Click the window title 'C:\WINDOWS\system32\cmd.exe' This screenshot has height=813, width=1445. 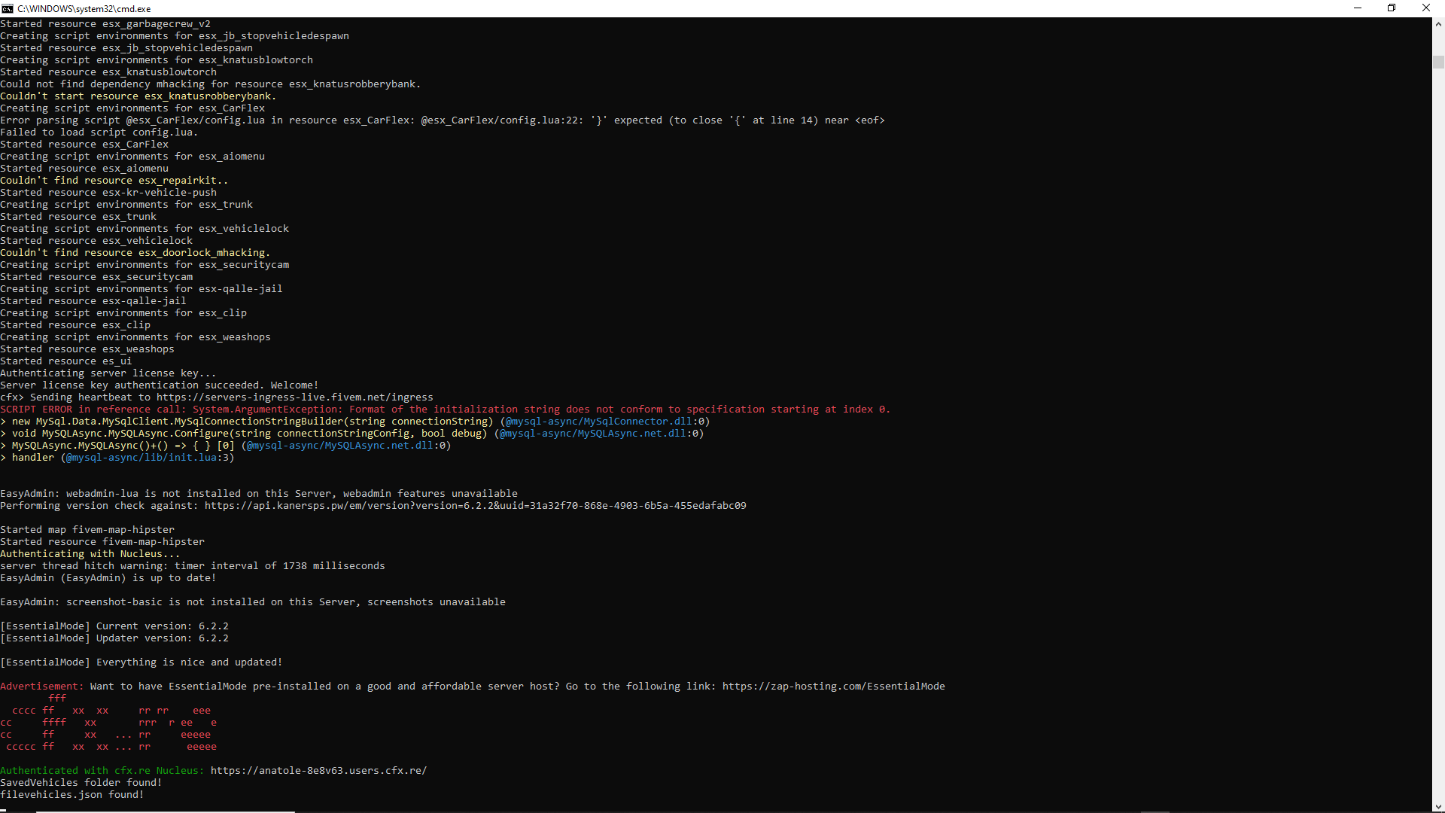point(84,8)
